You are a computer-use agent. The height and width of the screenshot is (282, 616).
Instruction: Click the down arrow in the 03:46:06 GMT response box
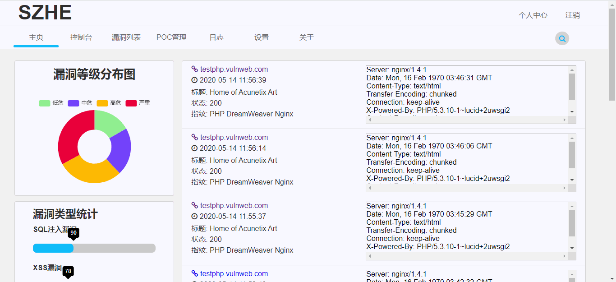[x=572, y=180]
